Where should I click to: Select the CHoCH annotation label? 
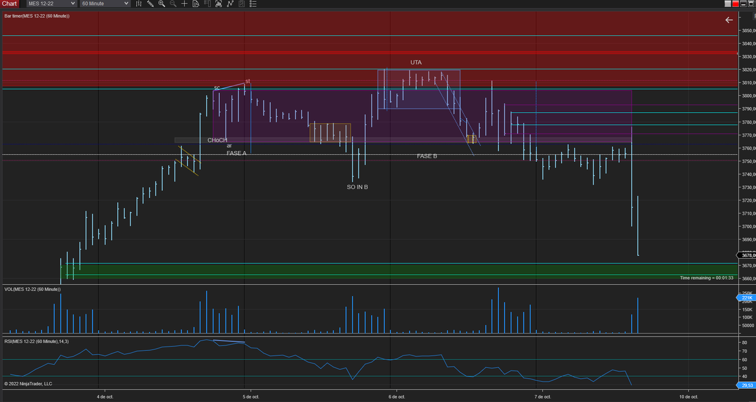click(x=217, y=140)
